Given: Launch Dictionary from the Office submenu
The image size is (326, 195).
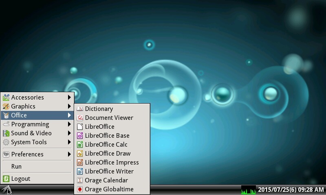Looking at the screenshot, I should coord(112,109).
